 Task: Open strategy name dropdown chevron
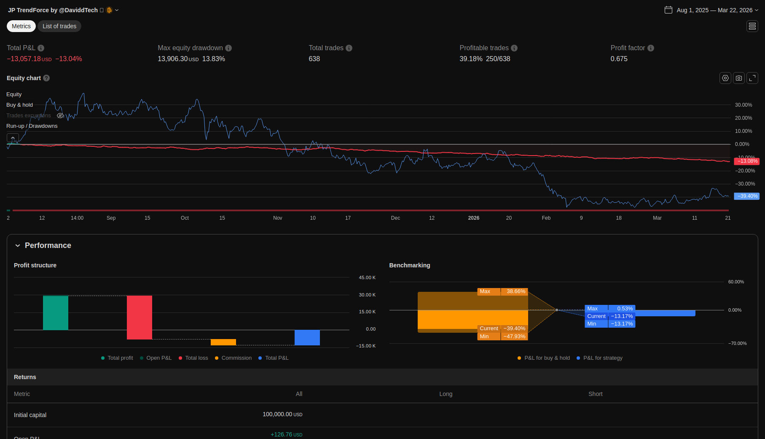pyautogui.click(x=117, y=10)
